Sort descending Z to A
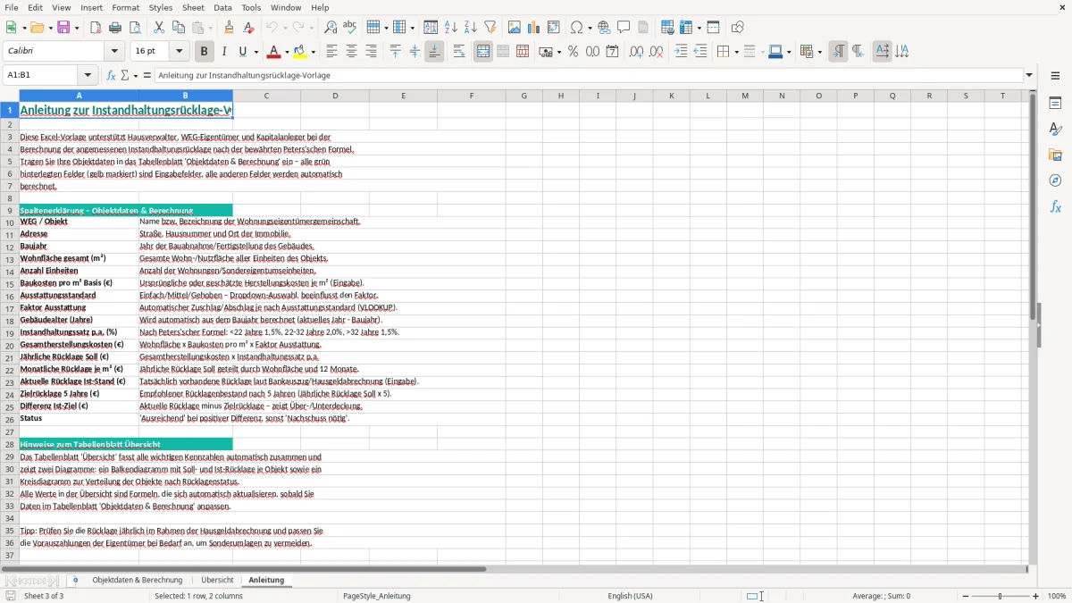This screenshot has width=1072, height=603. click(x=471, y=28)
